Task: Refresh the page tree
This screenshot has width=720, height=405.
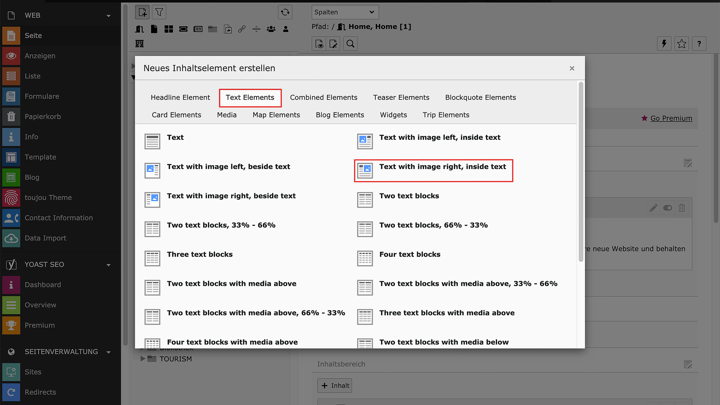Action: tap(285, 12)
